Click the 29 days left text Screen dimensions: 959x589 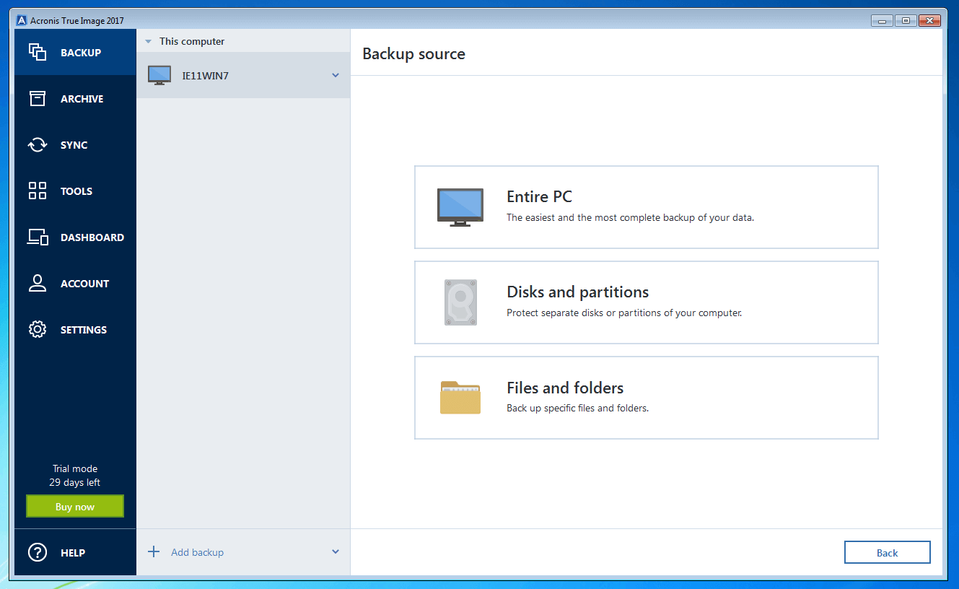tap(75, 482)
